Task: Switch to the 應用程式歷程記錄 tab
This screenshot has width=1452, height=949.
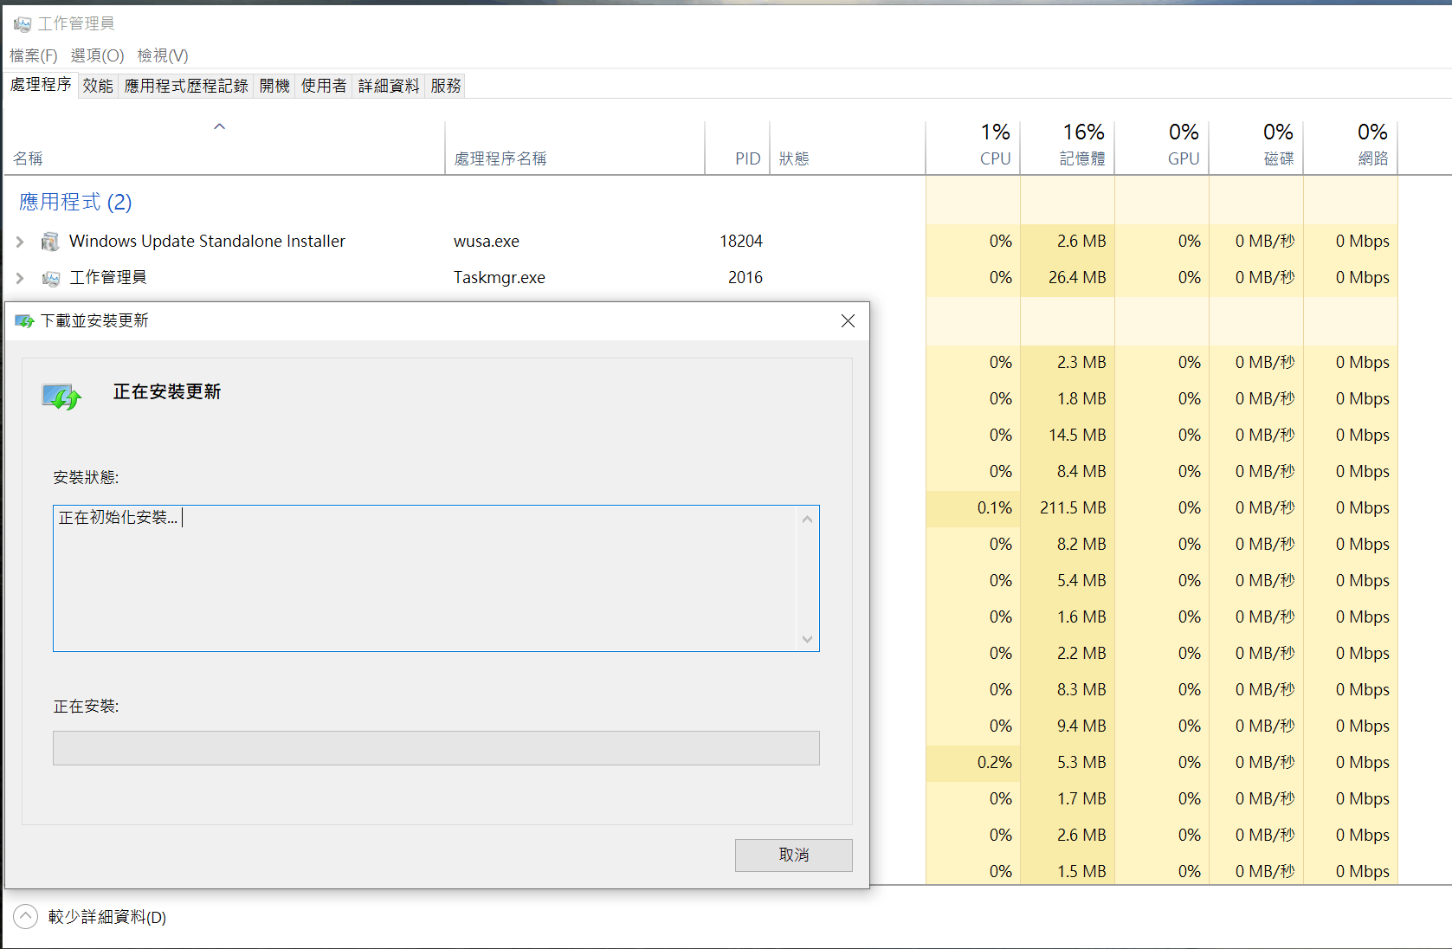Action: click(x=186, y=86)
